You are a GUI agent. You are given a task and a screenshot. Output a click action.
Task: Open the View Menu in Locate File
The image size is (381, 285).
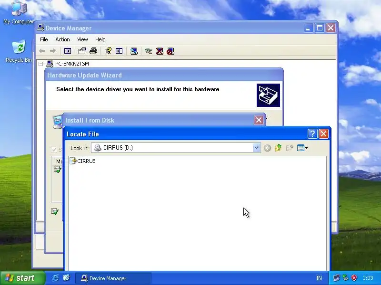pyautogui.click(x=302, y=148)
